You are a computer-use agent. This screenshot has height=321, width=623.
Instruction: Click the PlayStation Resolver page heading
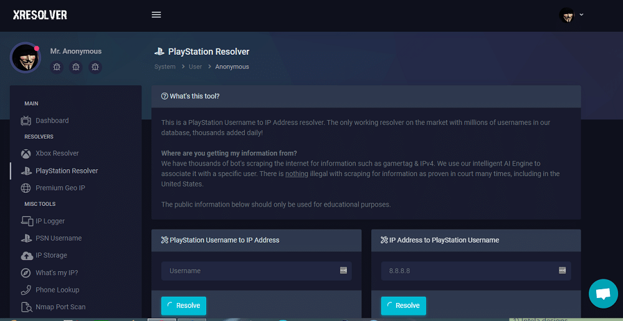tap(209, 52)
